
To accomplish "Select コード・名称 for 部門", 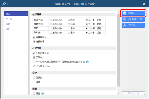I will coord(94,28).
